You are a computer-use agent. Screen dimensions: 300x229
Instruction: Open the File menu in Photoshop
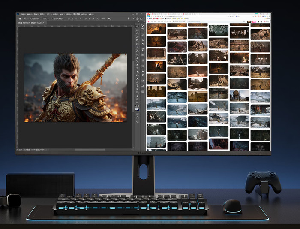tap(24, 14)
